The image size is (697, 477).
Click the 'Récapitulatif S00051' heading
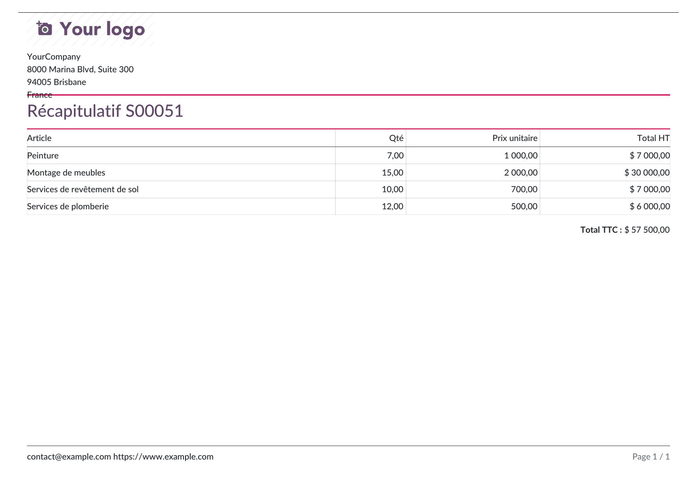(x=105, y=111)
